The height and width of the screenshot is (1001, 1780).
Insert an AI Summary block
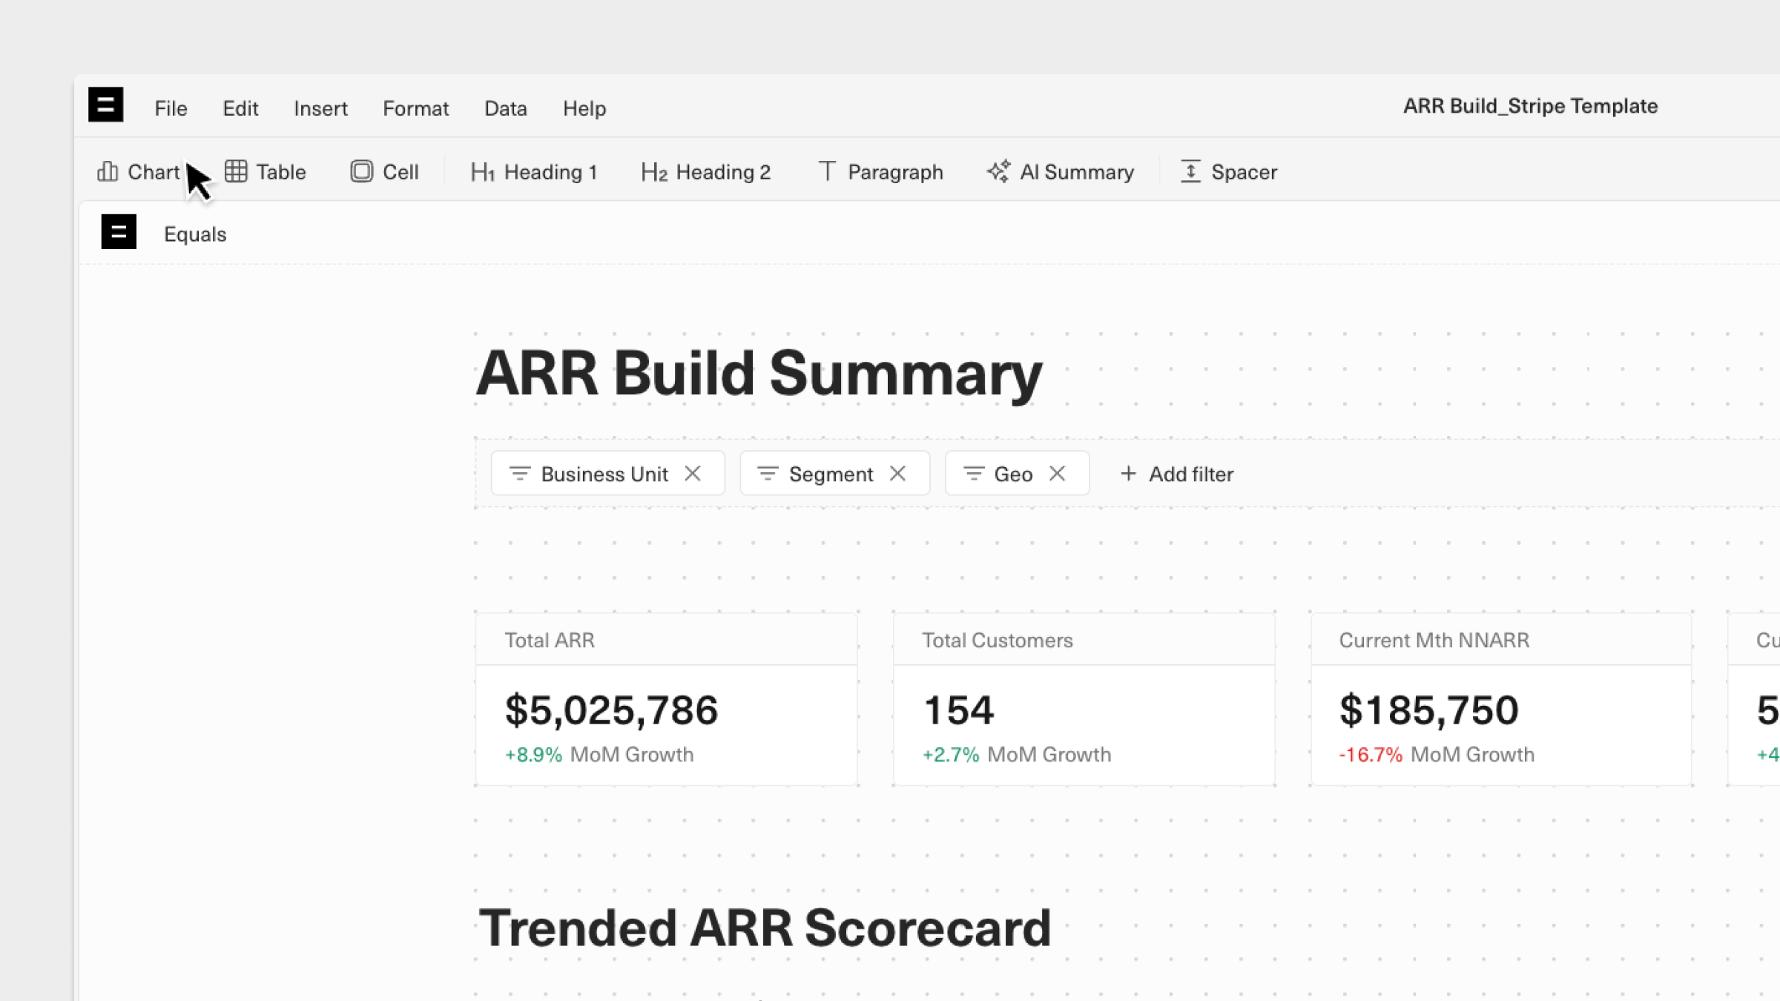[1061, 172]
